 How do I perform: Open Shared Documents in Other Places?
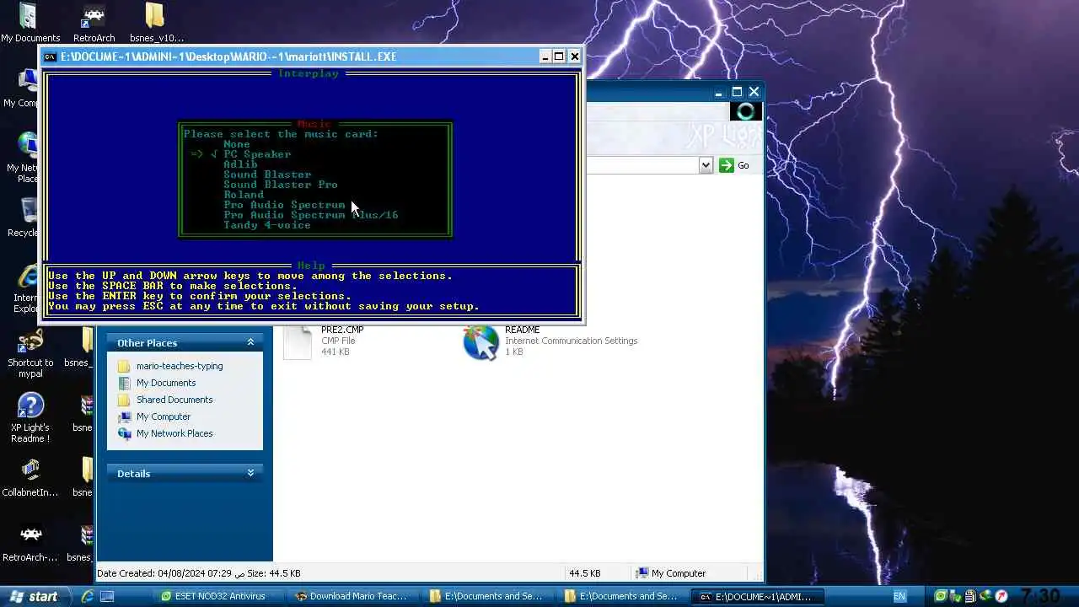[x=174, y=400]
